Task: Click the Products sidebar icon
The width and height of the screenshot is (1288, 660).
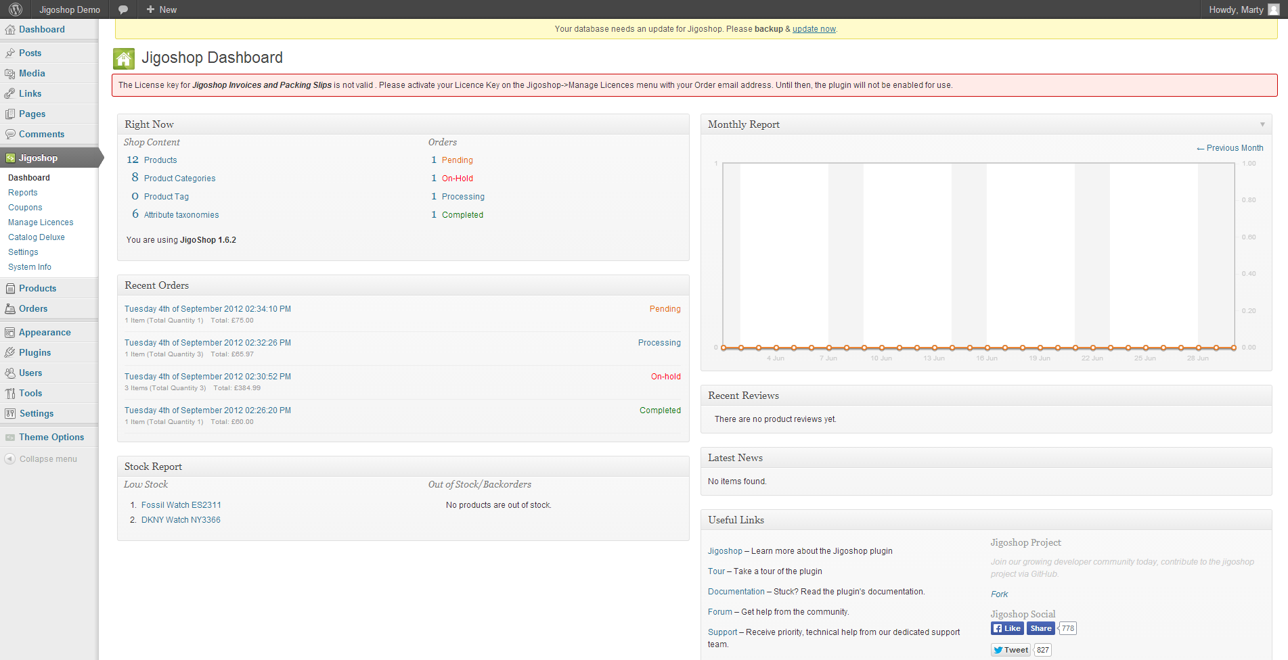Action: pyautogui.click(x=10, y=289)
